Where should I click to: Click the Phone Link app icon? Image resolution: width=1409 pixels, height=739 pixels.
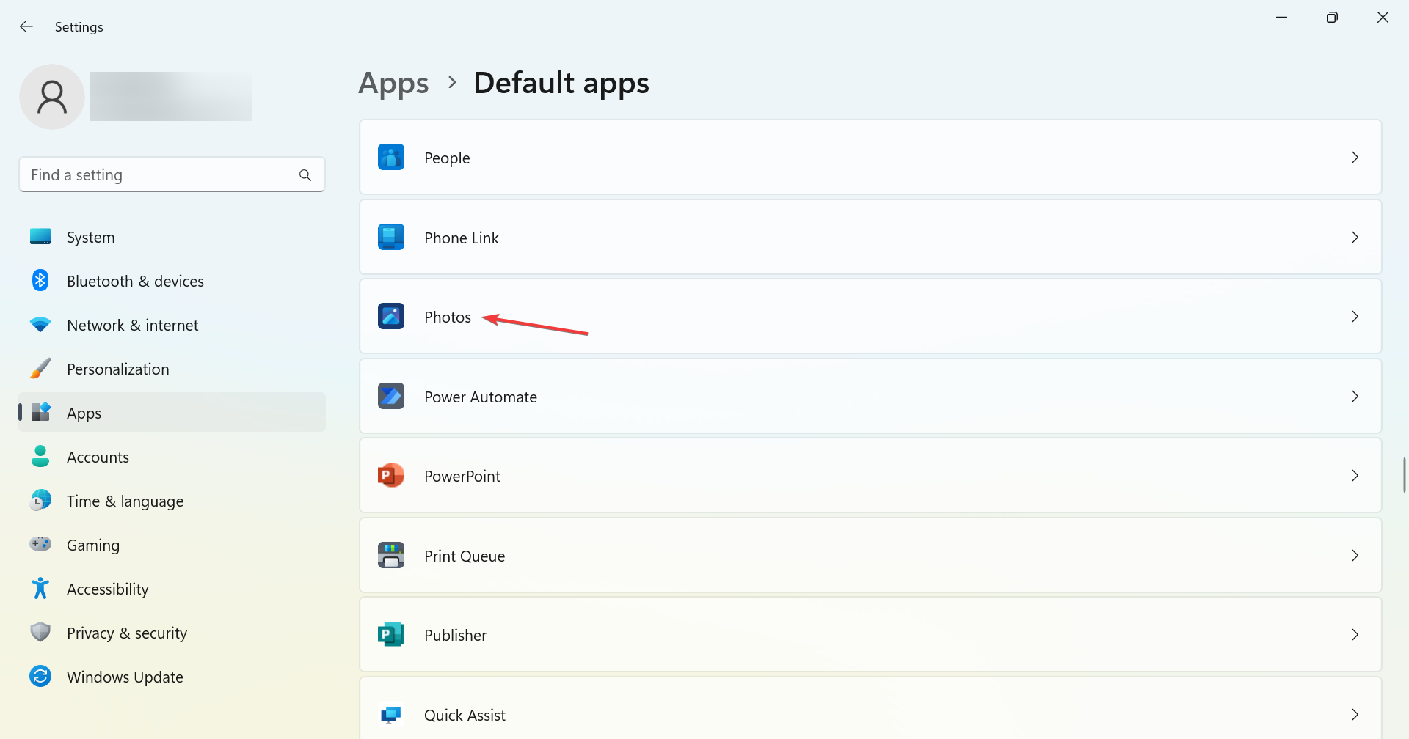tap(391, 237)
